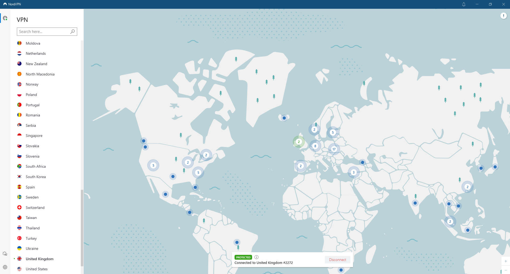Click the map cluster labeled 8
The height and width of the screenshot is (274, 510).
[315, 146]
